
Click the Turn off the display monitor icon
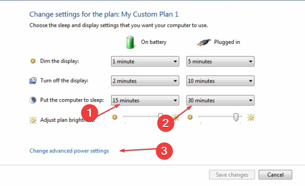(x=33, y=81)
